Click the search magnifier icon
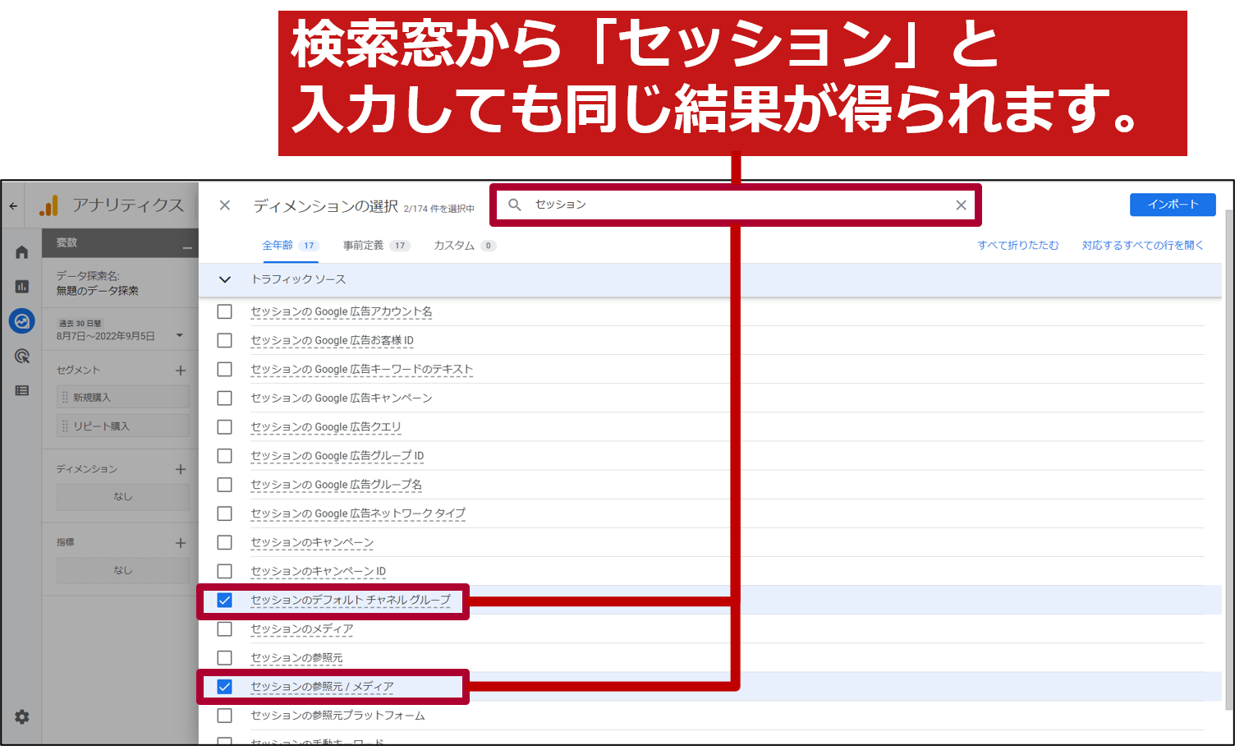This screenshot has width=1235, height=746. (x=515, y=205)
